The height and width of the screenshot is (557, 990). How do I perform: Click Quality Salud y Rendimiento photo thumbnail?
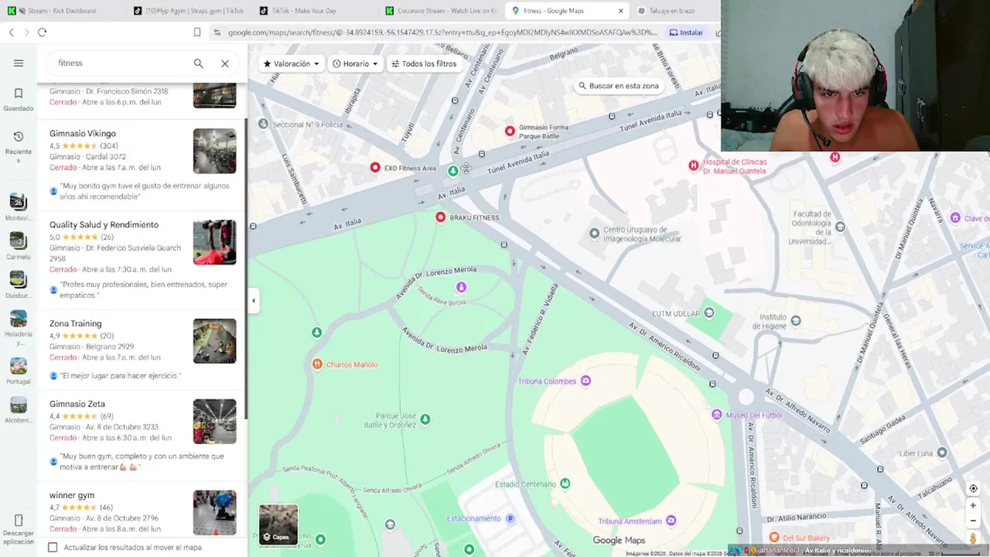[x=215, y=242]
